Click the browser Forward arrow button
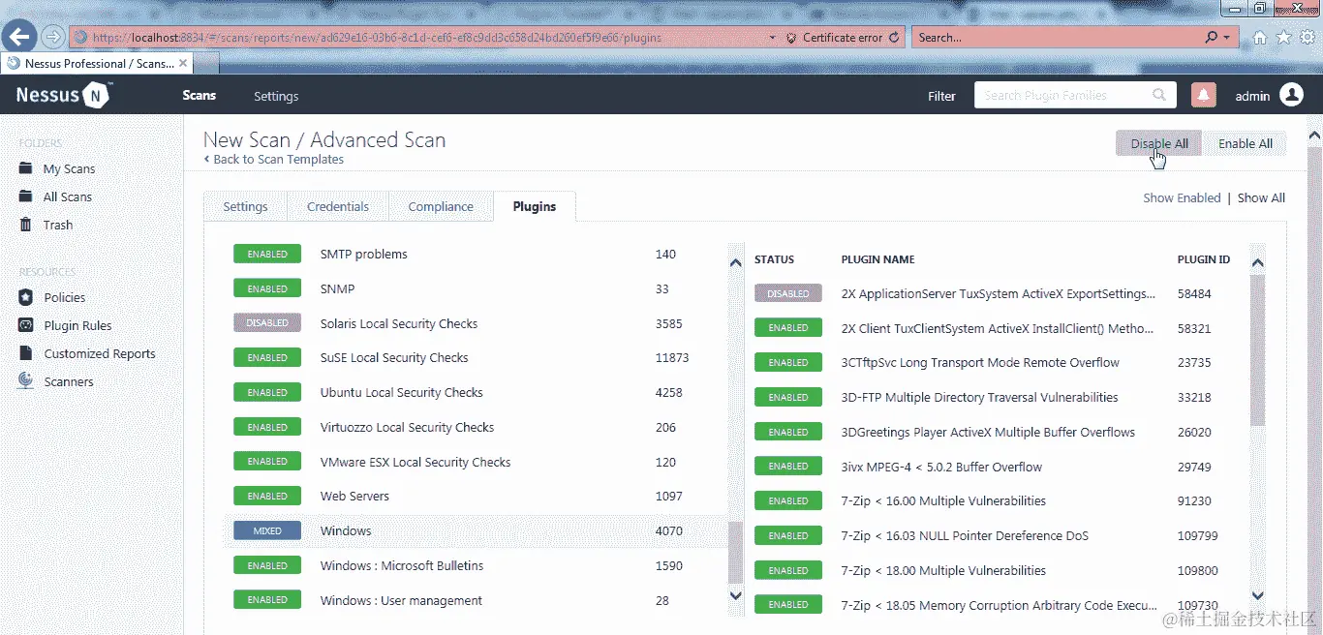Image resolution: width=1323 pixels, height=635 pixels. pyautogui.click(x=52, y=38)
